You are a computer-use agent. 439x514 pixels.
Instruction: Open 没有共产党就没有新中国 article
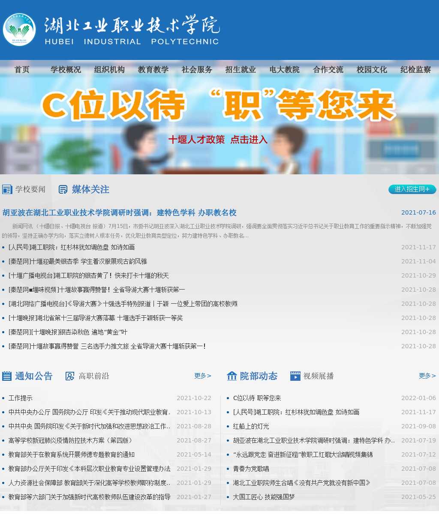point(302,483)
